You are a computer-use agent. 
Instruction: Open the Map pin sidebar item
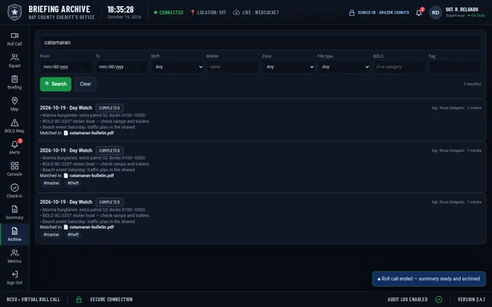(x=14, y=104)
